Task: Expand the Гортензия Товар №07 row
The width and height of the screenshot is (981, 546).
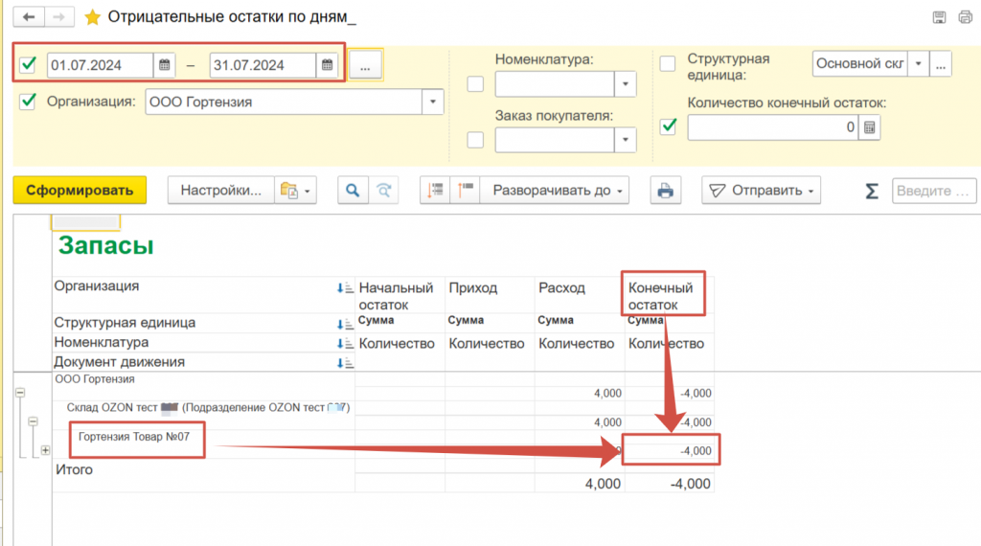Action: [x=45, y=450]
